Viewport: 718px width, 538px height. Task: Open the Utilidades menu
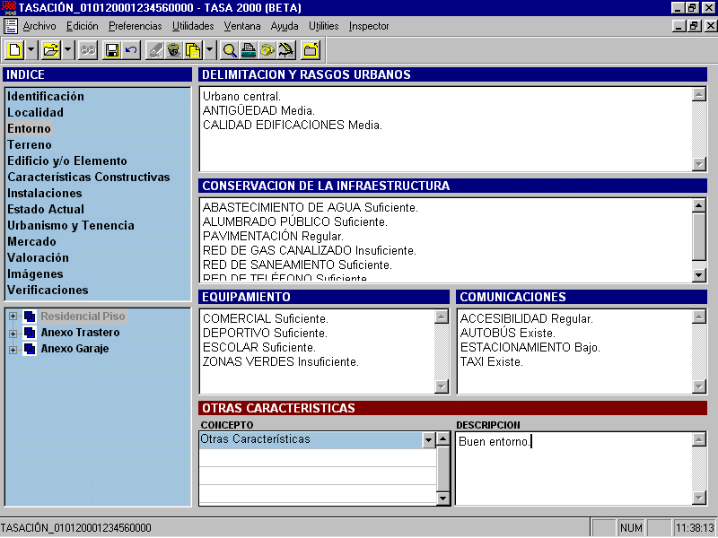point(193,26)
